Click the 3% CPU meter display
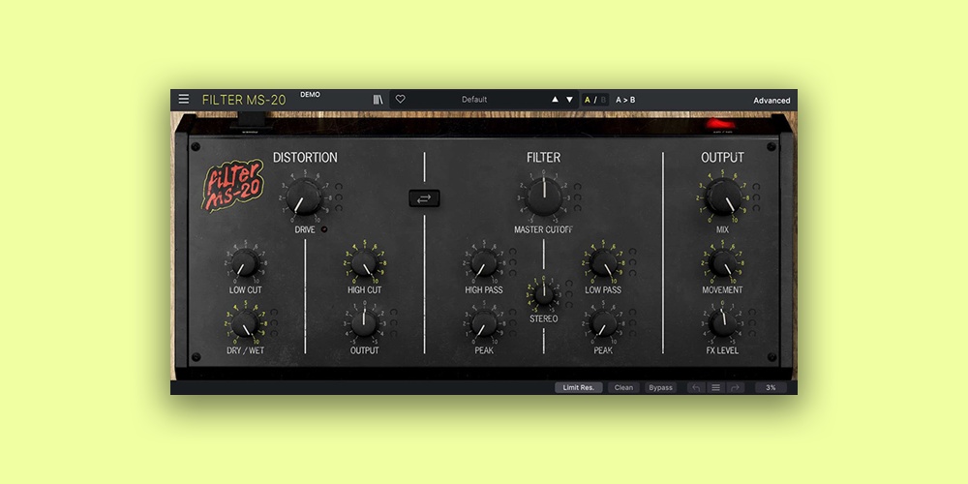968x484 pixels. (x=771, y=387)
